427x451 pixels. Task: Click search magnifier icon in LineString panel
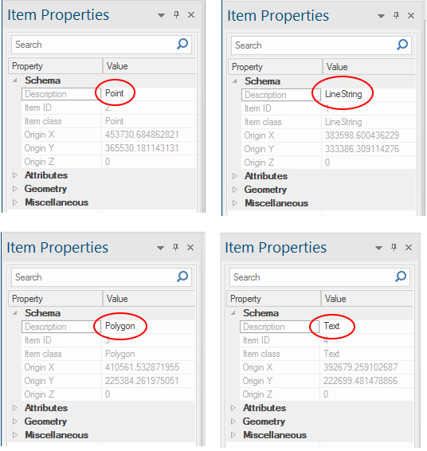point(402,45)
